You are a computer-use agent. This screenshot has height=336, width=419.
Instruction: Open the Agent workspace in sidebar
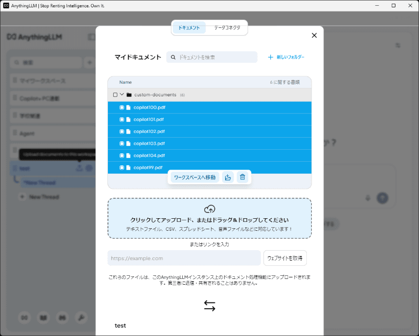(53, 133)
